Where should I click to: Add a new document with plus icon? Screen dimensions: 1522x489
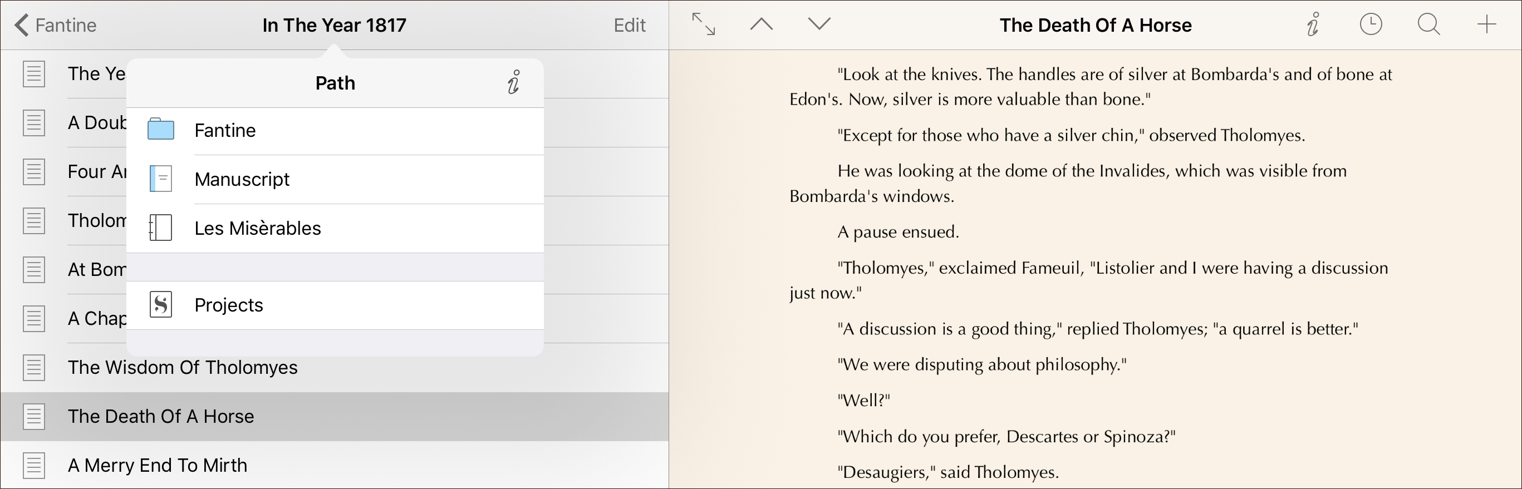tap(1486, 25)
